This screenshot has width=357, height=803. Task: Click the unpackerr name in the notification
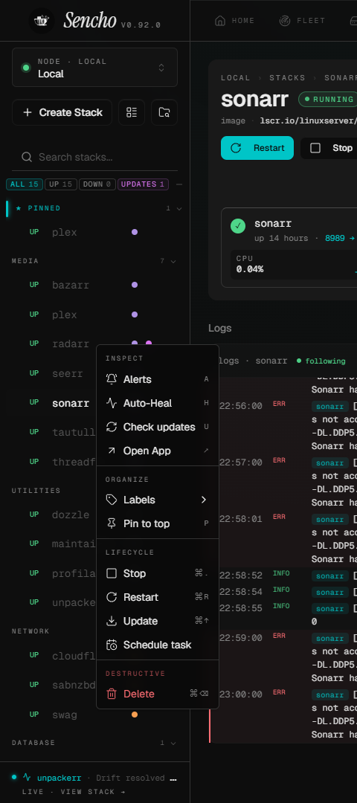59,778
